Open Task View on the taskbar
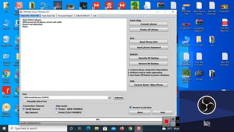 pos(80,128)
